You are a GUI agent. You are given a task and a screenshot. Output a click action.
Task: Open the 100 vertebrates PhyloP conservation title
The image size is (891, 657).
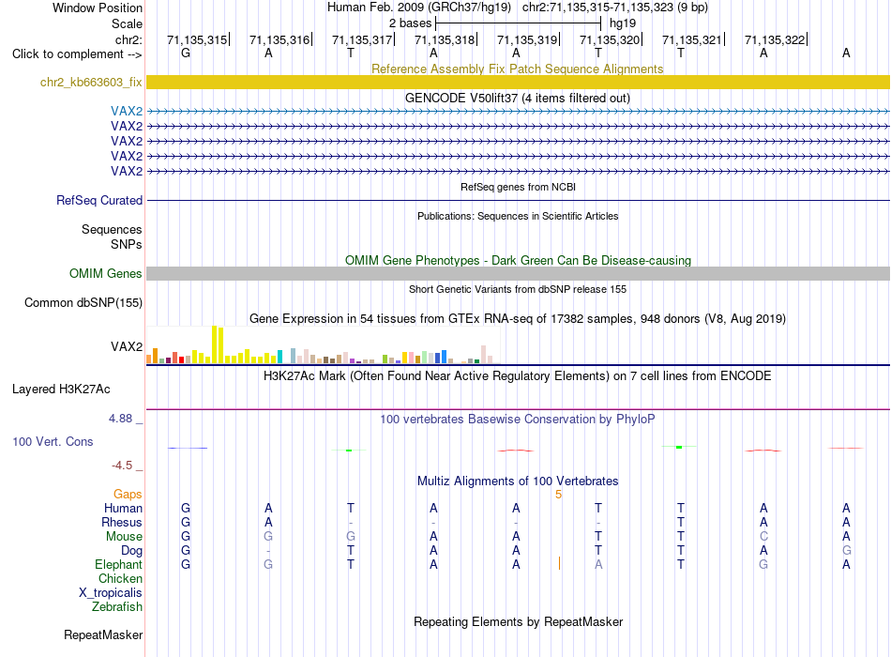[x=518, y=420]
